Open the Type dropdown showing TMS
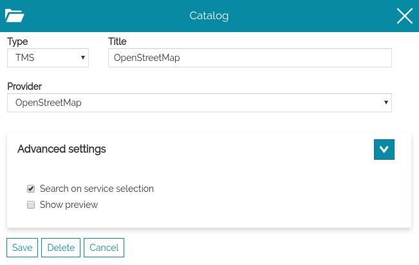 coord(48,58)
